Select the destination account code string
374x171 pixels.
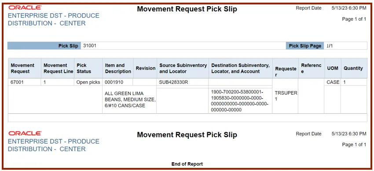click(240, 101)
